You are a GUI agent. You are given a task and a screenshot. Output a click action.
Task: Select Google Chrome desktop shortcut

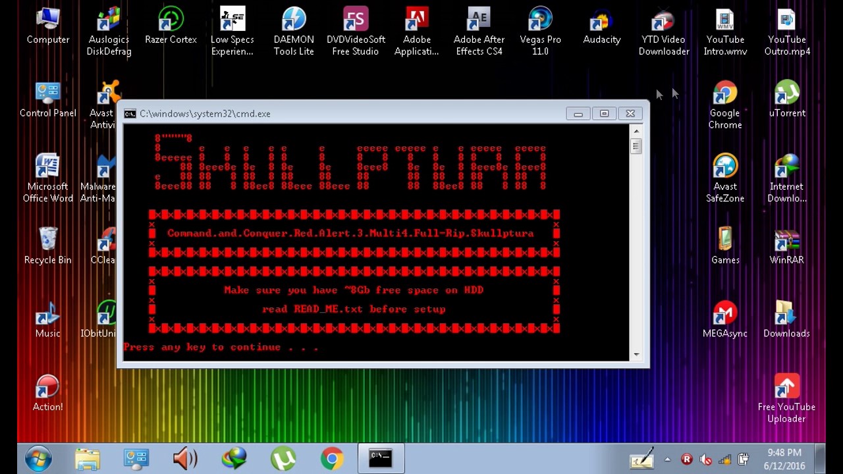(725, 105)
